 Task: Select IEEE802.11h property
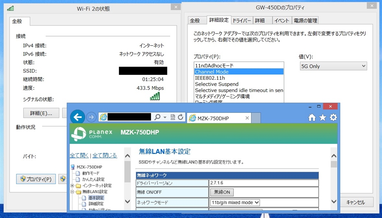point(239,78)
